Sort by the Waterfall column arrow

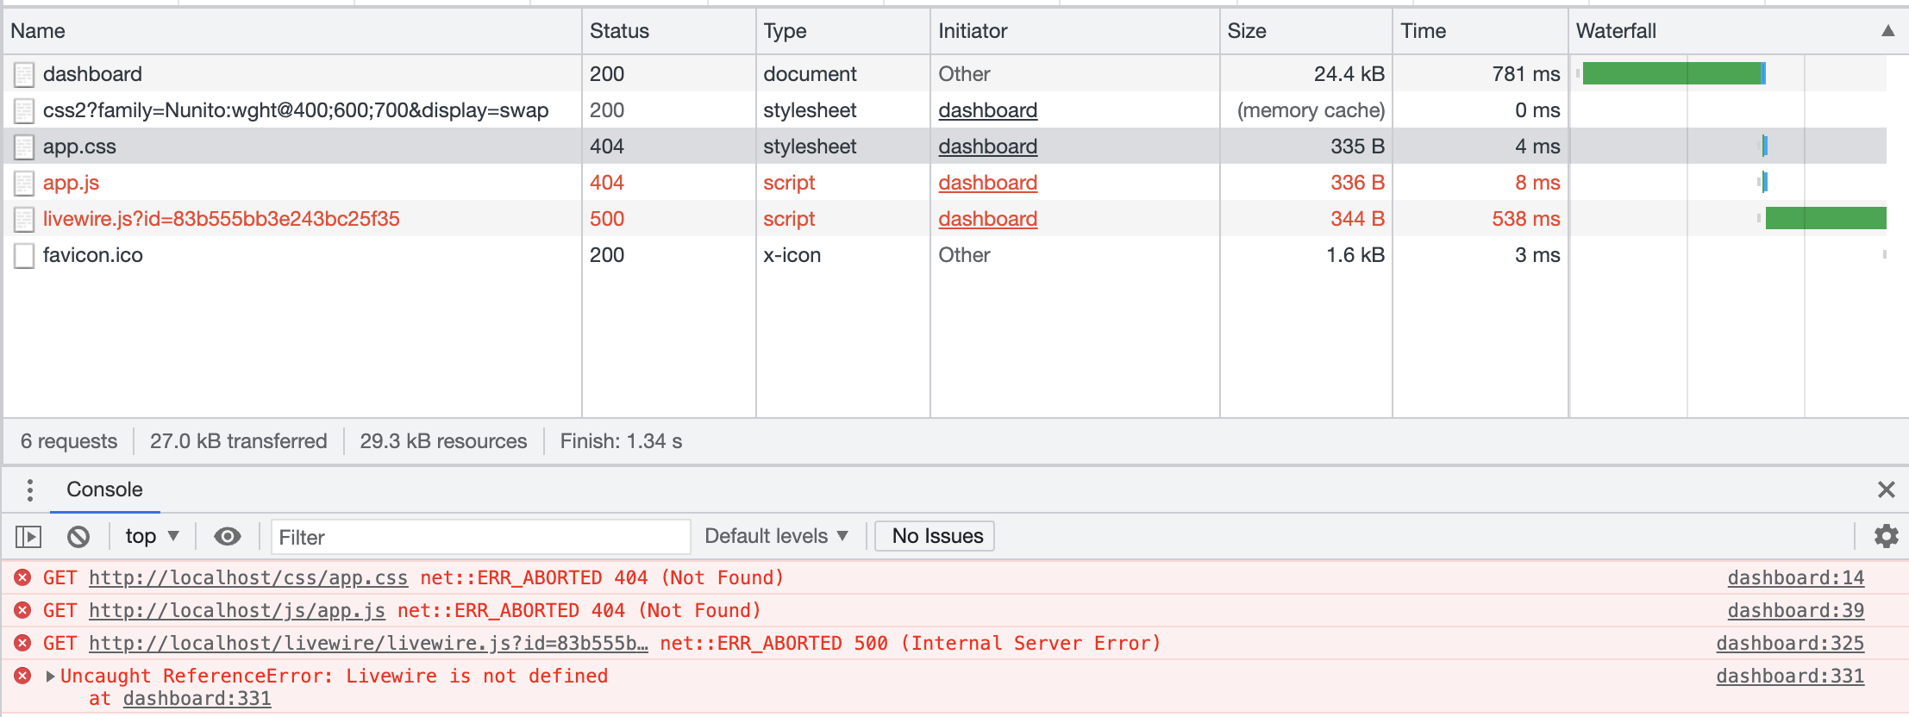point(1887,31)
